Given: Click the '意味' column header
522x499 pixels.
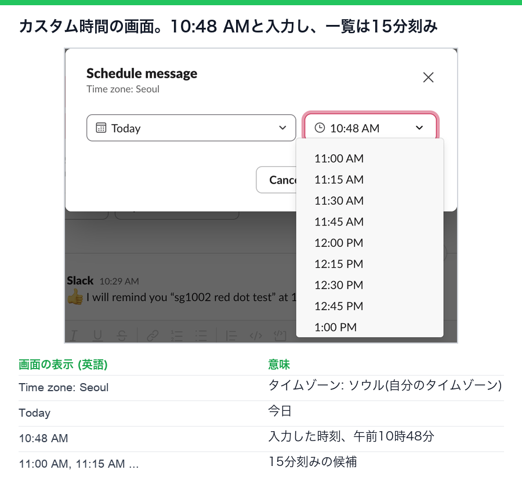Looking at the screenshot, I should click(279, 365).
